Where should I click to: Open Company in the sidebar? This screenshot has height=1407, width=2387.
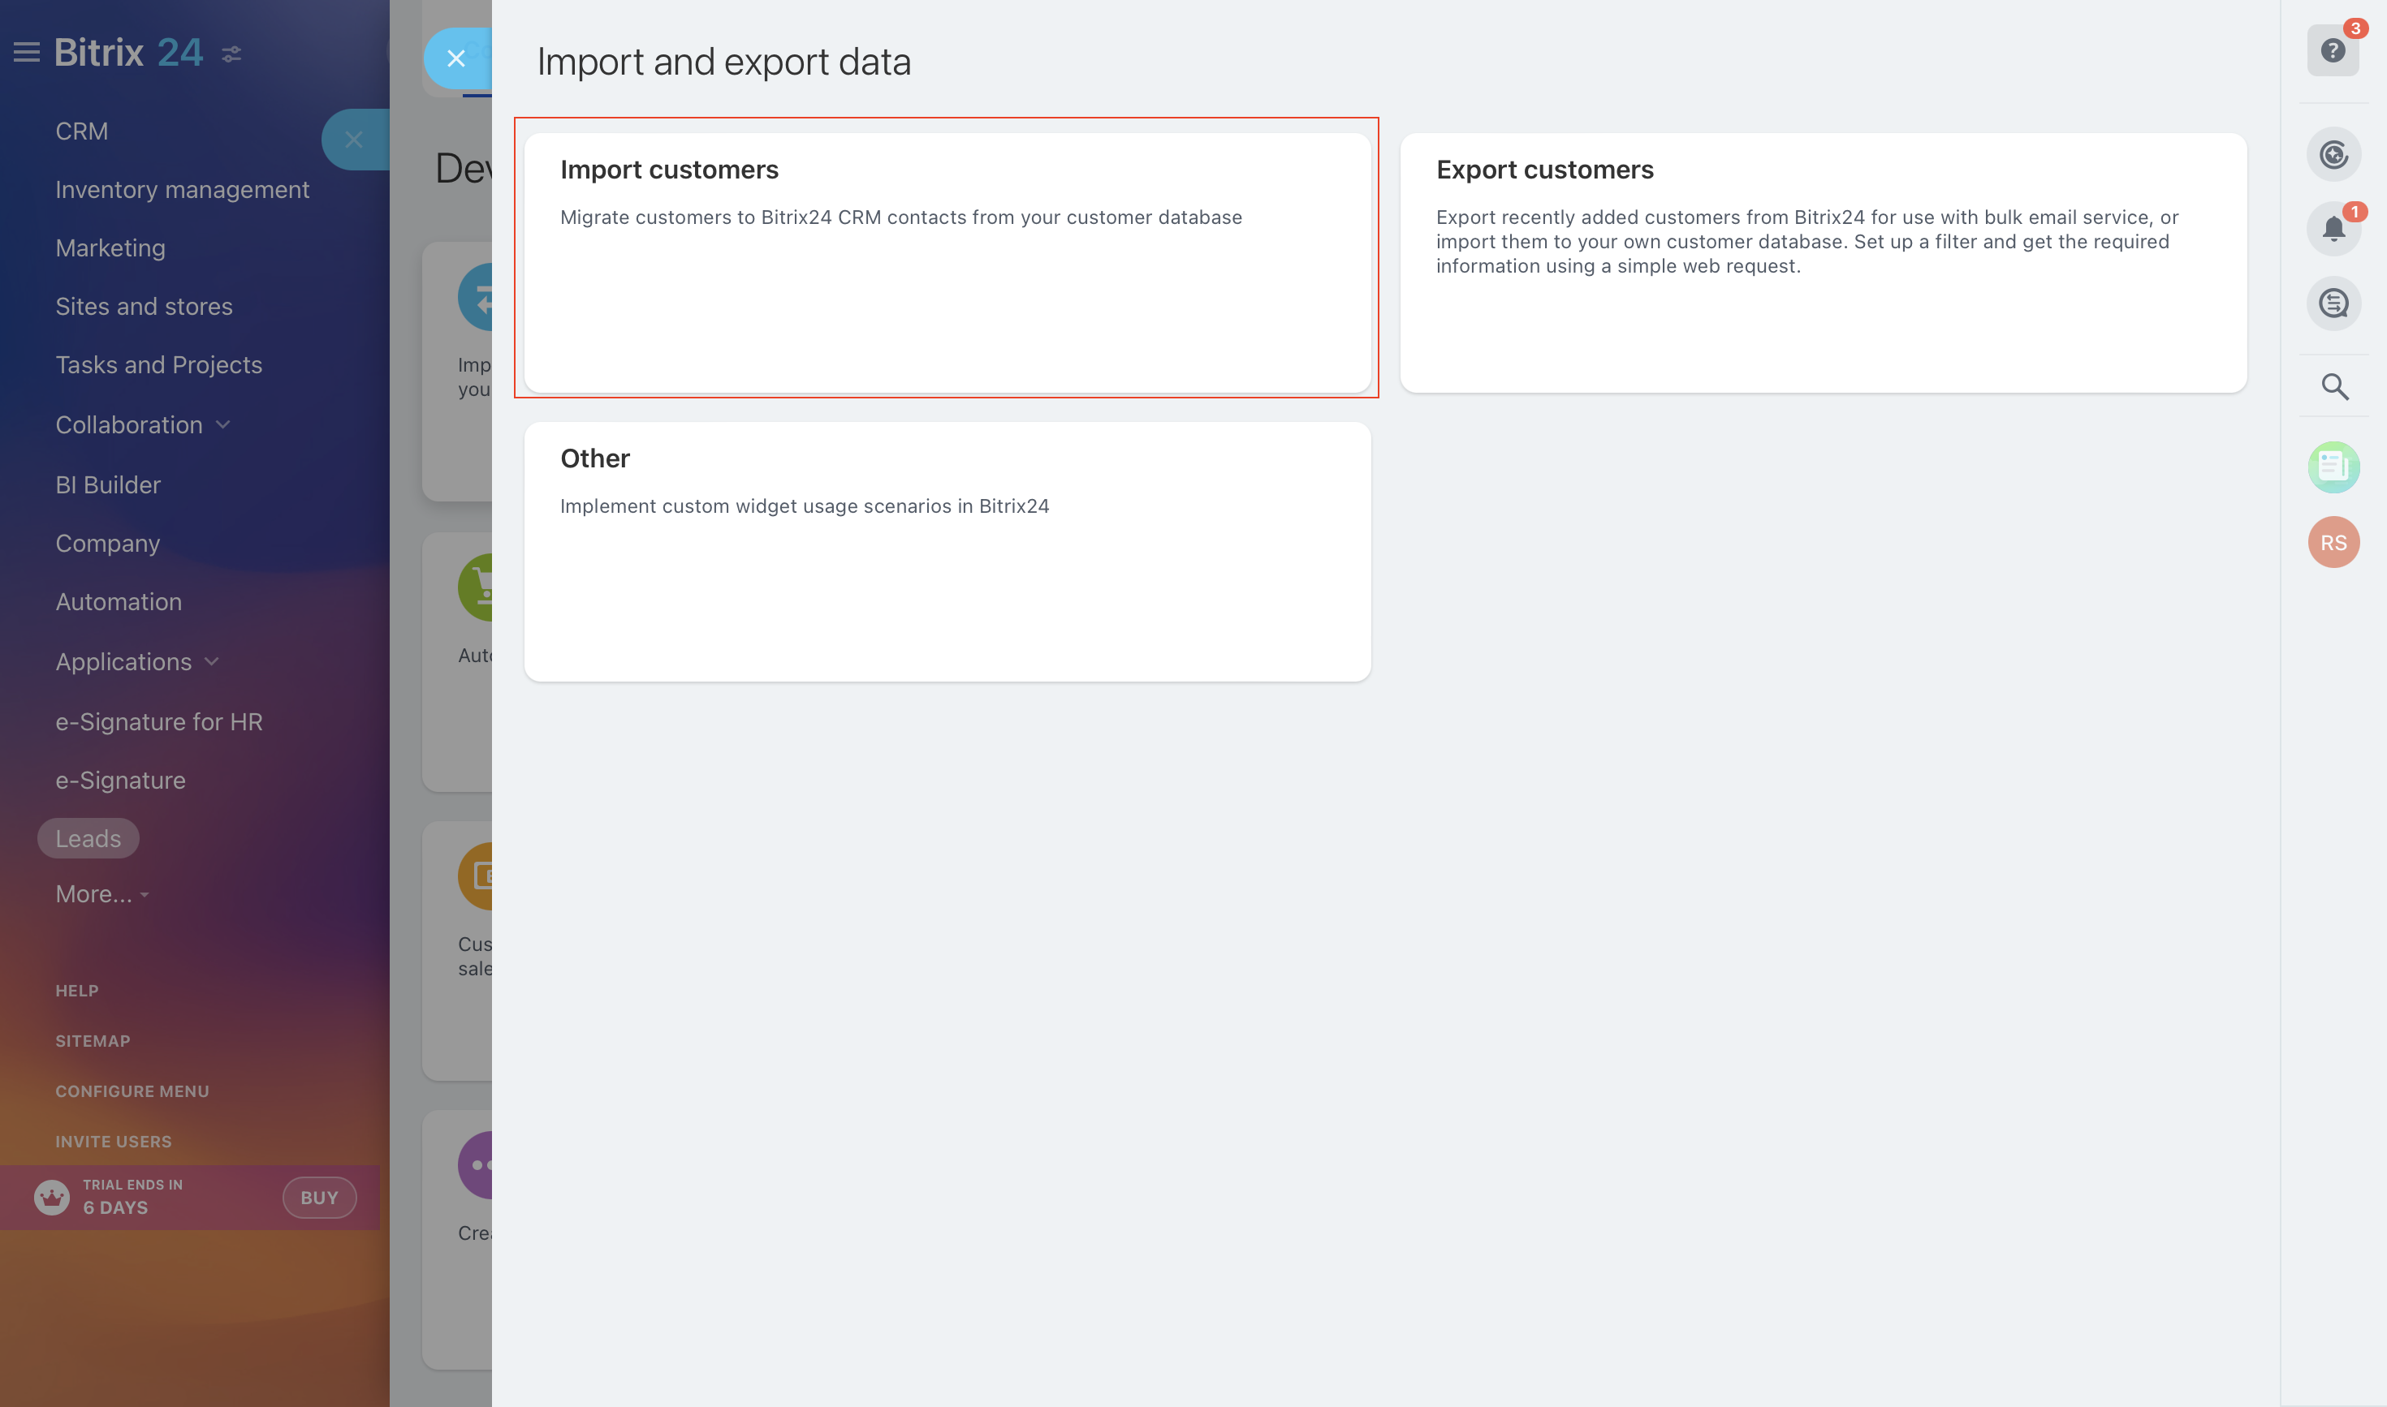107,544
